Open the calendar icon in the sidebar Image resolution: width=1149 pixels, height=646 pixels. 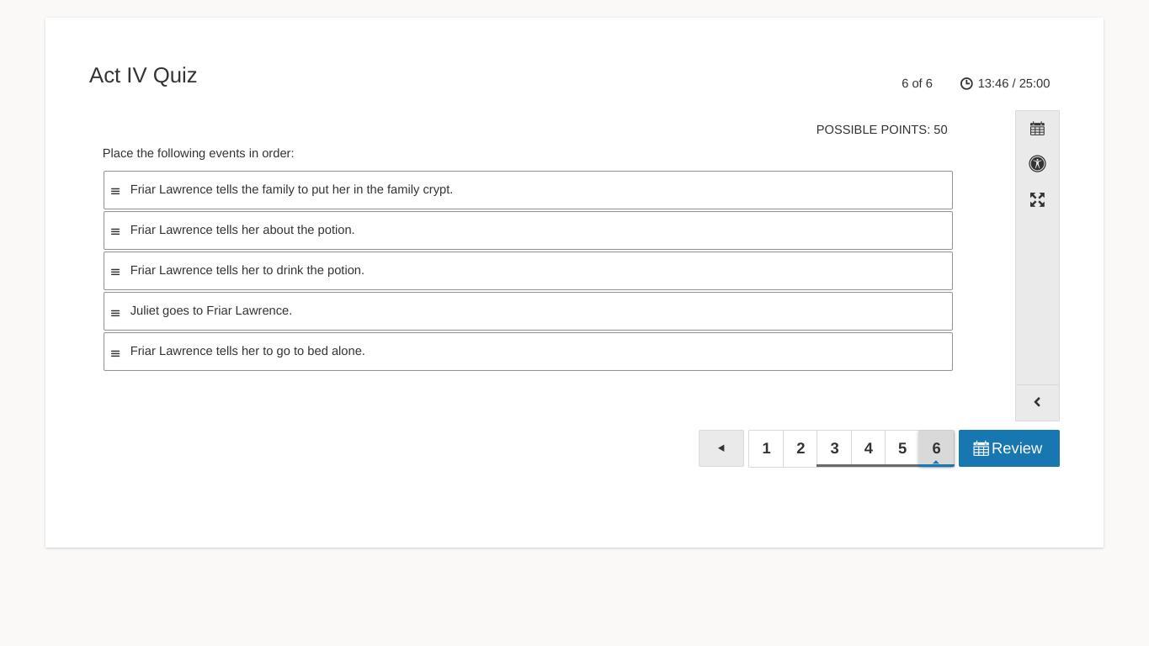(1037, 129)
